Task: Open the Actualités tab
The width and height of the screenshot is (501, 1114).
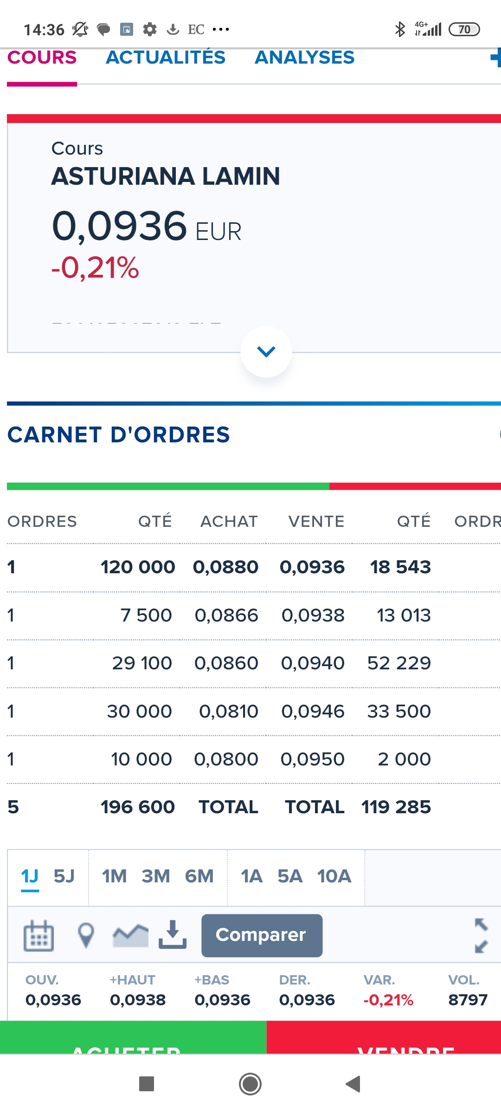Action: click(x=166, y=58)
